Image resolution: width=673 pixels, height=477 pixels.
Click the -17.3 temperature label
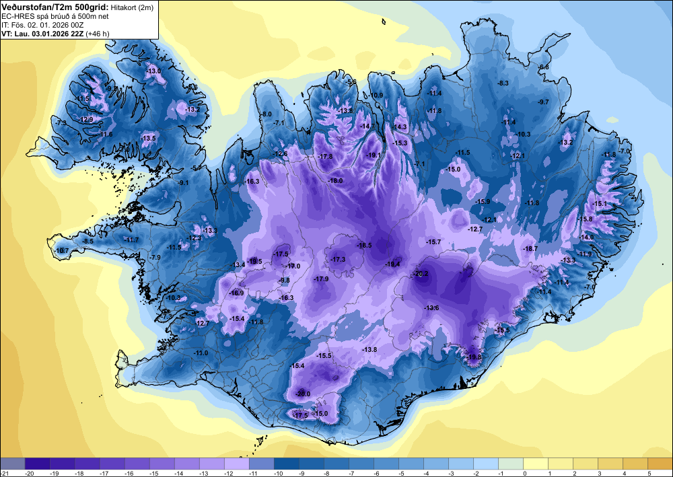(x=338, y=260)
